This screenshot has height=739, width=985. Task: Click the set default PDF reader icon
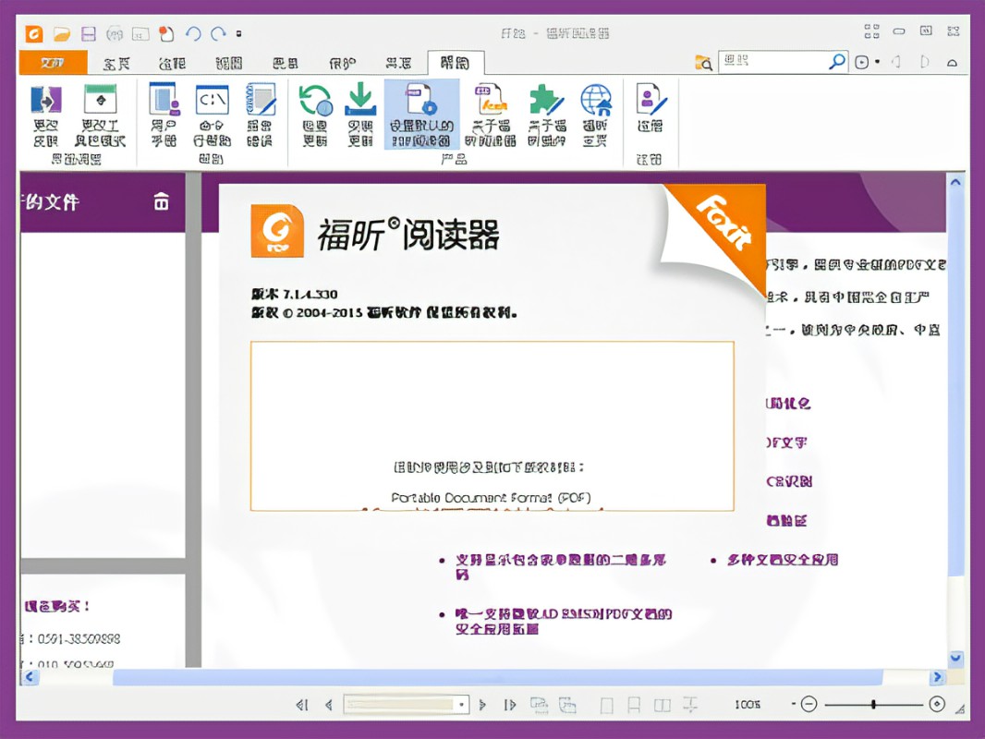click(421, 115)
